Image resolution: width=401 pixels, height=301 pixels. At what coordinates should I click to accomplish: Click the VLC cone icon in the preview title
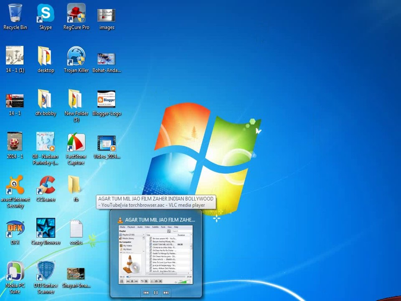pyautogui.click(x=120, y=220)
